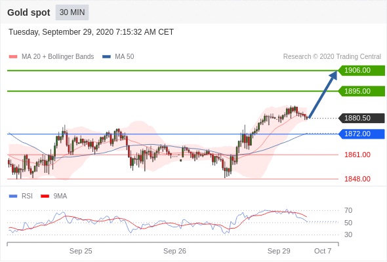This screenshot has height=262, width=387.
Task: Click the Gold spot chart title
Action: (x=29, y=12)
